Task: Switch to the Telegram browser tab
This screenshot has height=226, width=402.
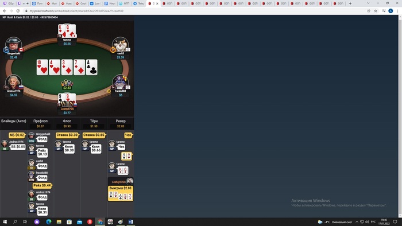Action: point(139,3)
